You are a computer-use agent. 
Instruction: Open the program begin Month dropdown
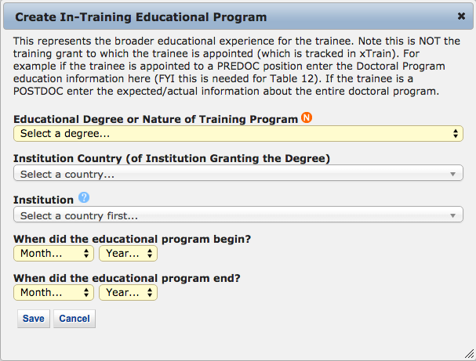click(x=53, y=253)
